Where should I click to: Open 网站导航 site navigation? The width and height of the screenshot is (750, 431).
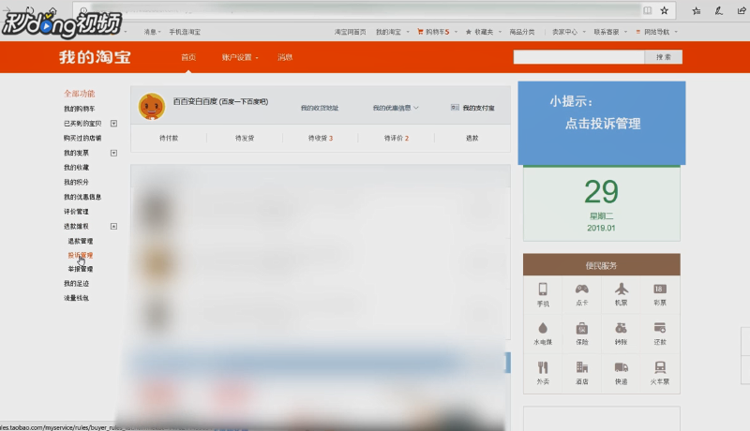tap(657, 32)
